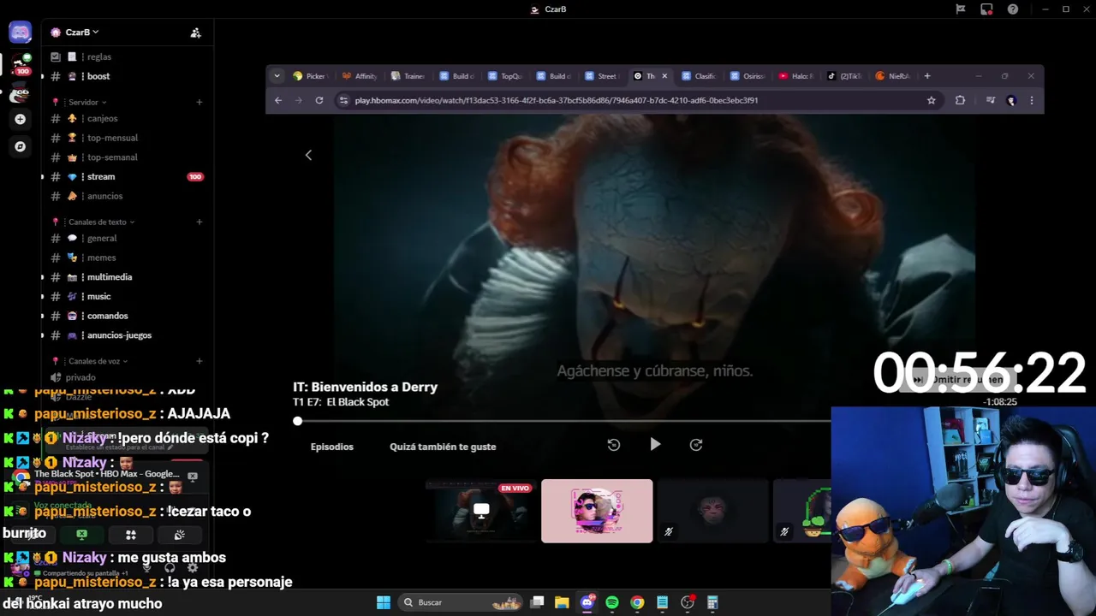Image resolution: width=1096 pixels, height=616 pixels.
Task: Open Spotify from taskbar
Action: [612, 602]
